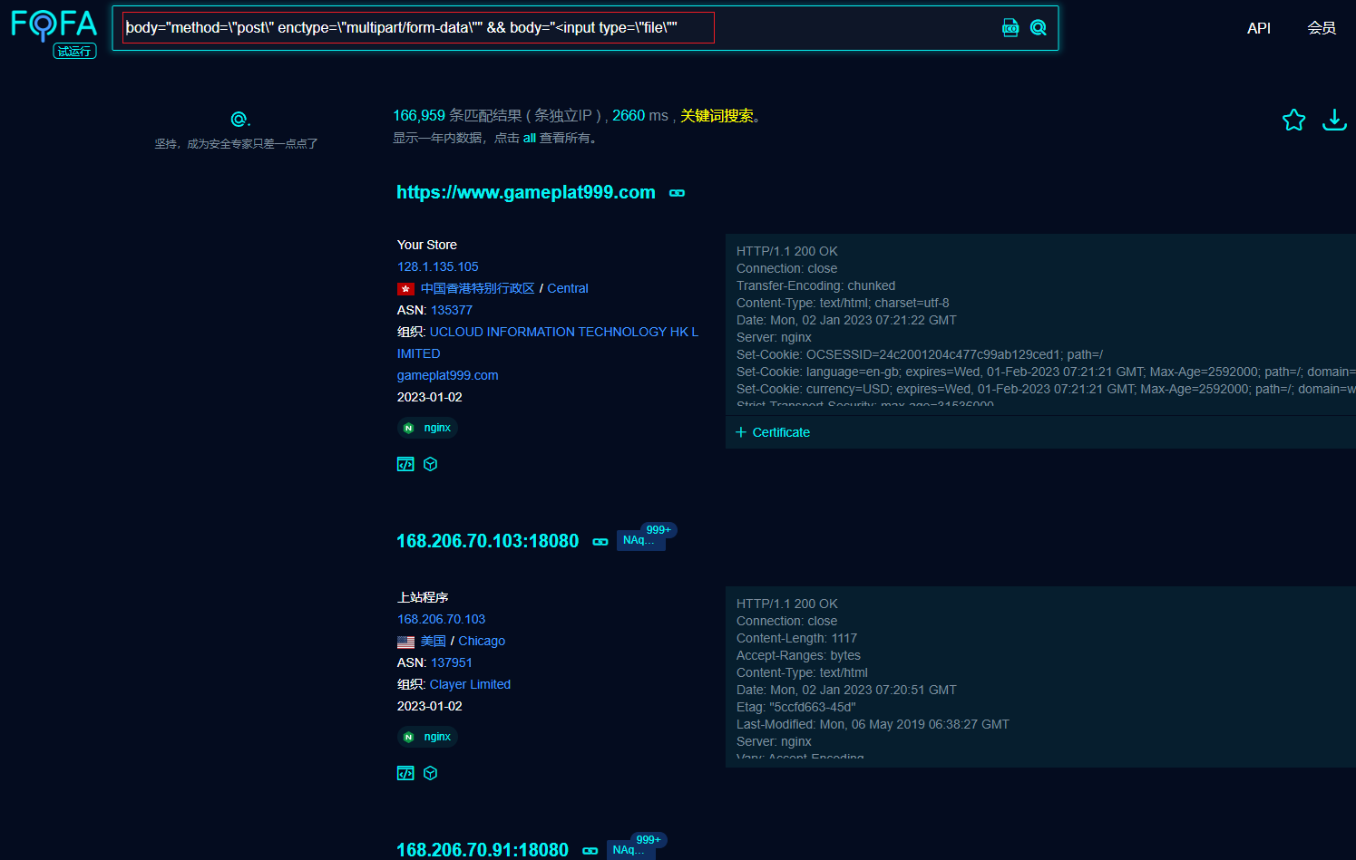Open the link icon beside 168.206.70.103:18080
Viewport: 1356px width, 860px height.
coord(600,542)
